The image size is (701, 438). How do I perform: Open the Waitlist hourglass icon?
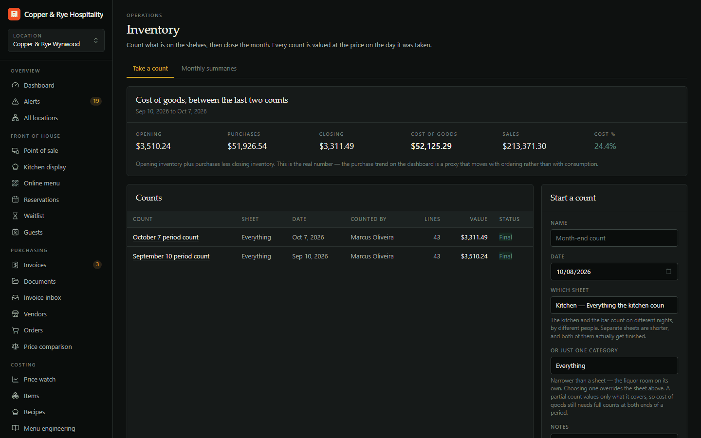pyautogui.click(x=15, y=216)
